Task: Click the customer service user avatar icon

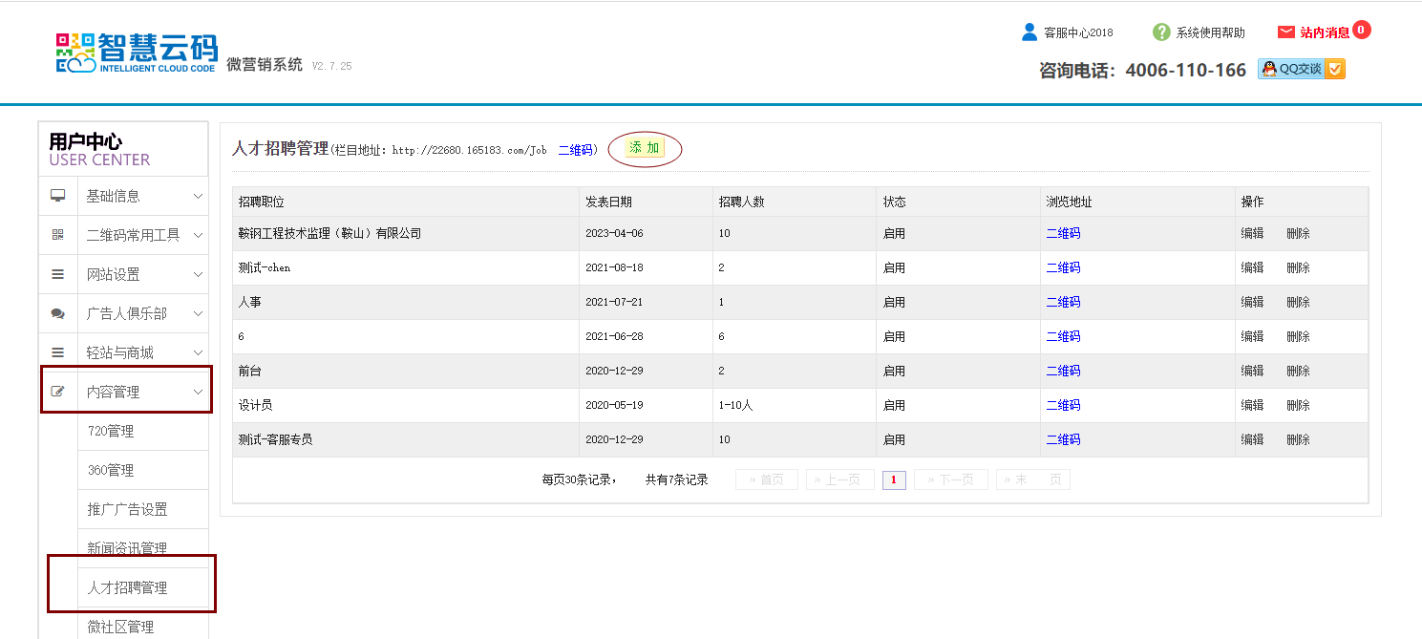Action: pyautogui.click(x=1029, y=32)
